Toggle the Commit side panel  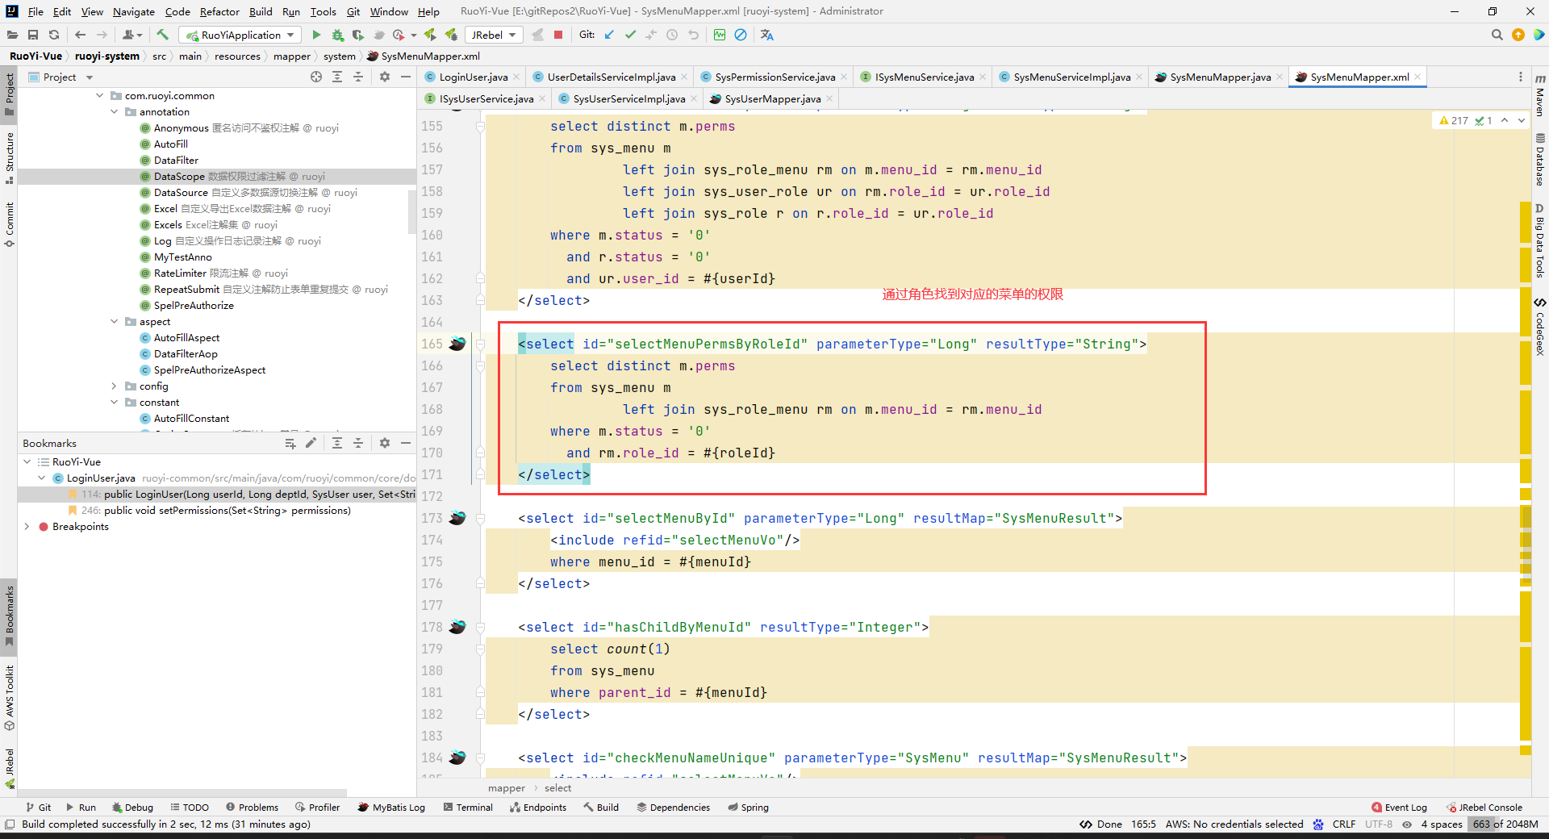[x=10, y=224]
